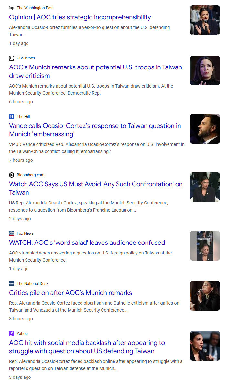
Task: Click the Yahoo exclamation logo icon
Action: (x=12, y=334)
